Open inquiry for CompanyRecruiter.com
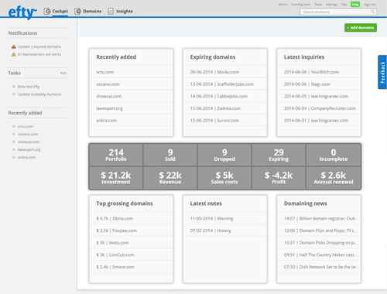Screen dimensions: 387x294 coord(320,108)
